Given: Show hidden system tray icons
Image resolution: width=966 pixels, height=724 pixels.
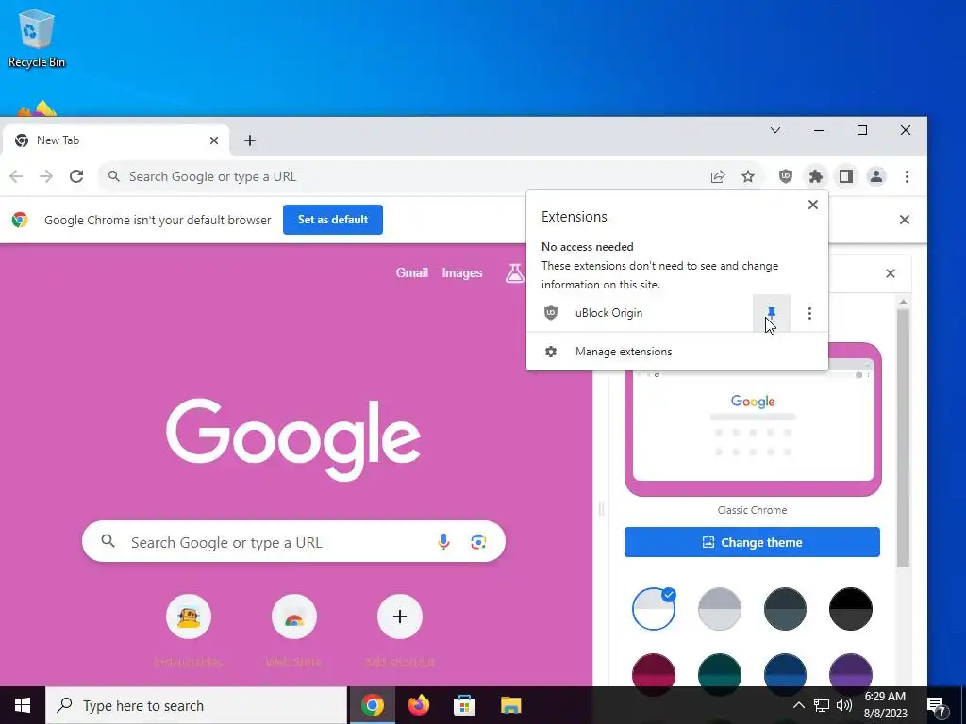Looking at the screenshot, I should [x=798, y=705].
